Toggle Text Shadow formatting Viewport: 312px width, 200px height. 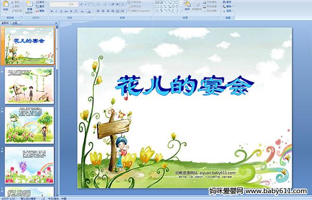pyautogui.click(x=71, y=11)
